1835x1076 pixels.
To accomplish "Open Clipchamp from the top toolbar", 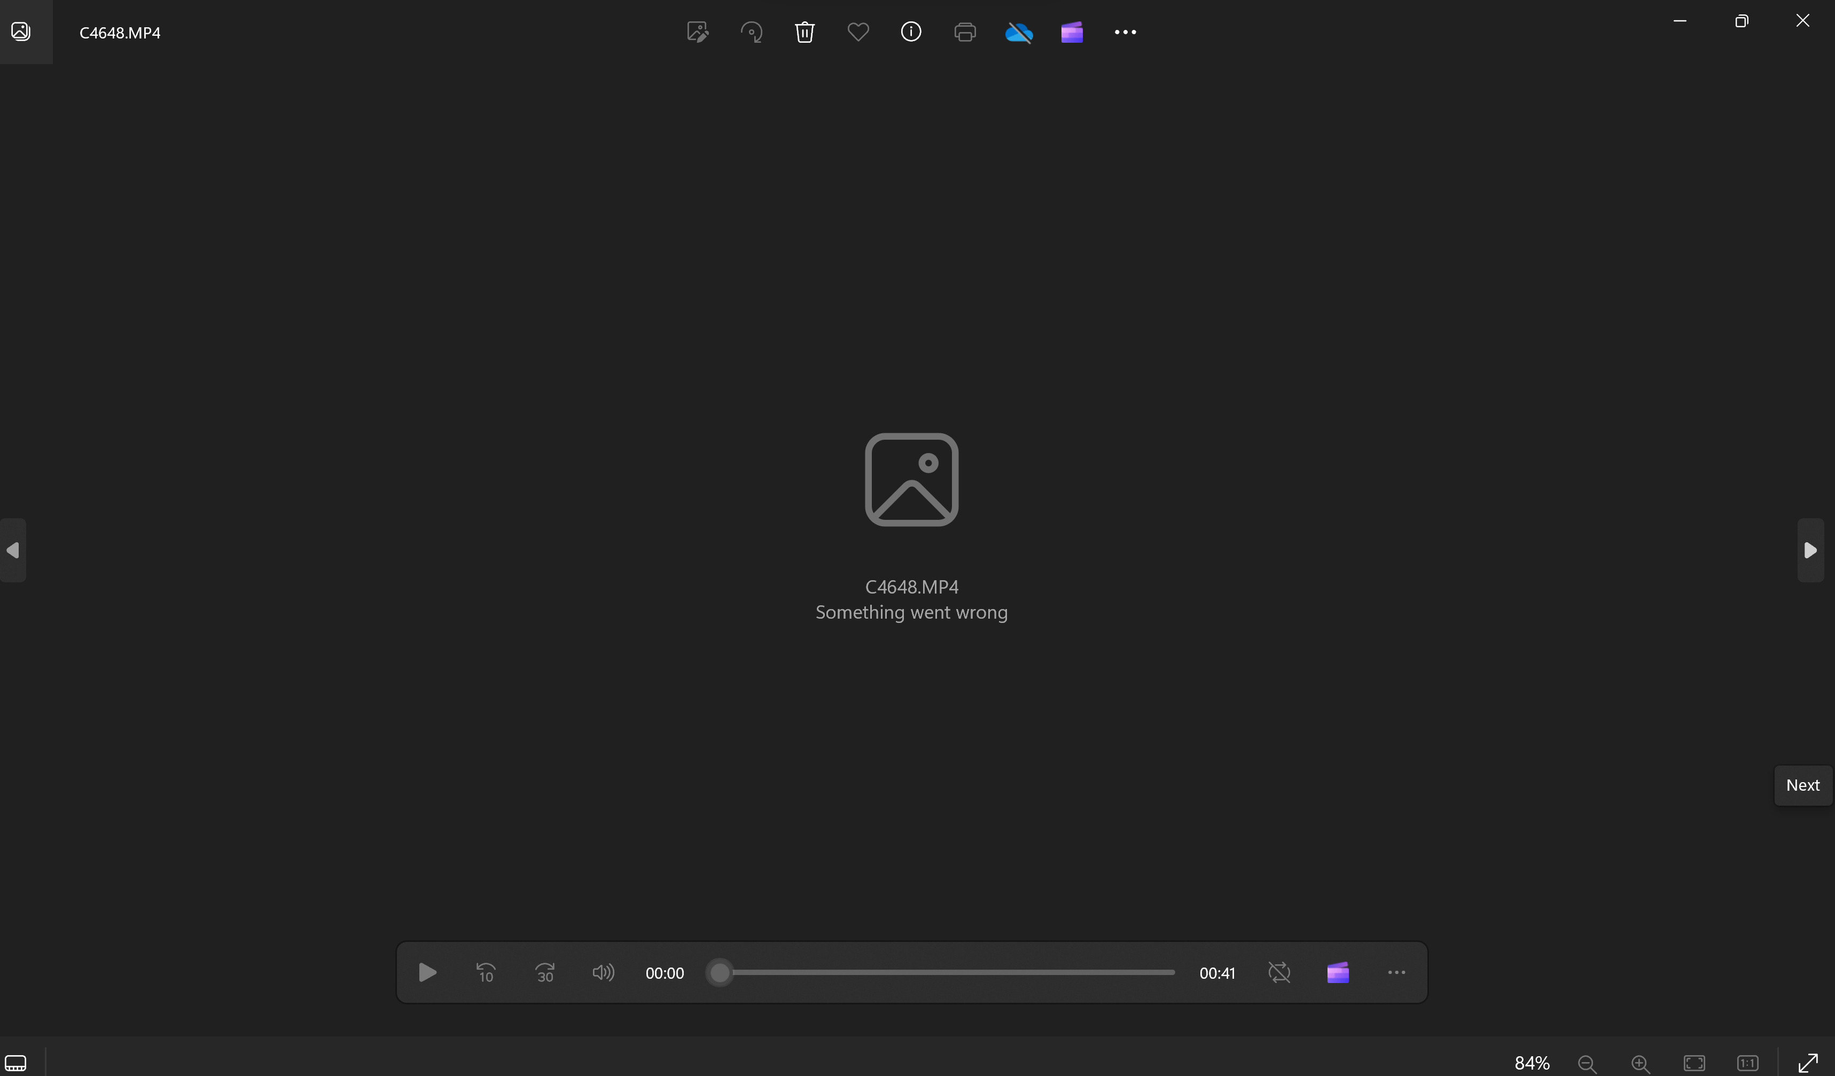I will pos(1072,32).
